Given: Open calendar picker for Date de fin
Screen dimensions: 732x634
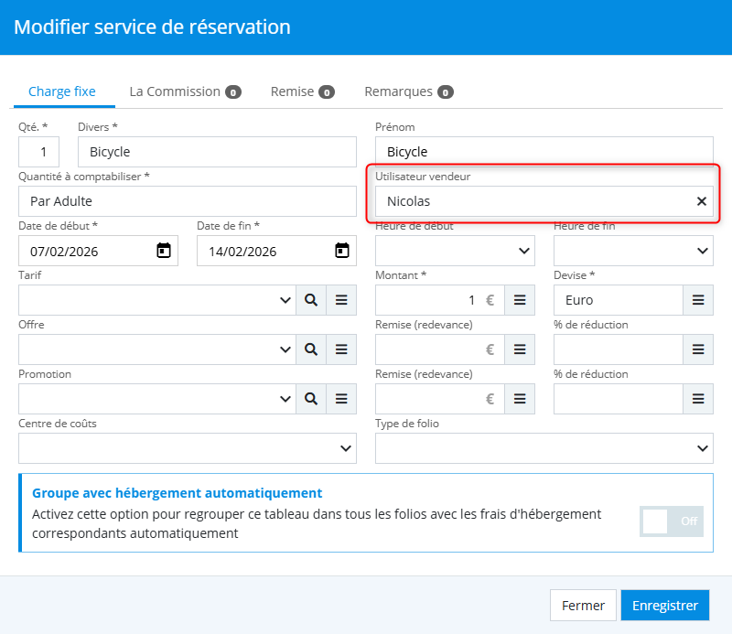Looking at the screenshot, I should [x=341, y=251].
